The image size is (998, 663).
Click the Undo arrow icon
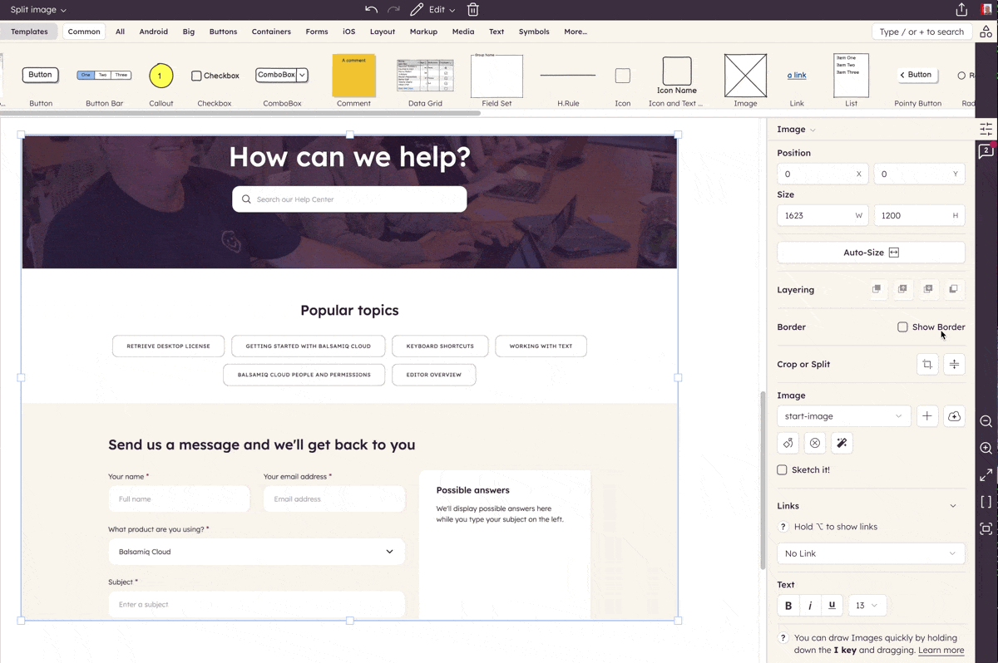(371, 10)
